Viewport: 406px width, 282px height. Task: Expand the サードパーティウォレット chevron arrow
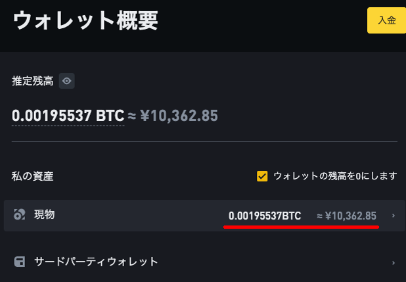click(393, 262)
